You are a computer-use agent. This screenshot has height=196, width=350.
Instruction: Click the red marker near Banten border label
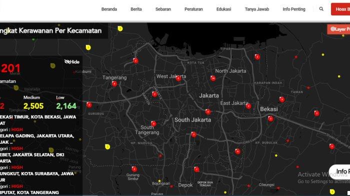(154, 94)
